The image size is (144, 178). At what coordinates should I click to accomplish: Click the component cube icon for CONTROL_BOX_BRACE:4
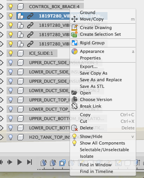click(x=21, y=7)
